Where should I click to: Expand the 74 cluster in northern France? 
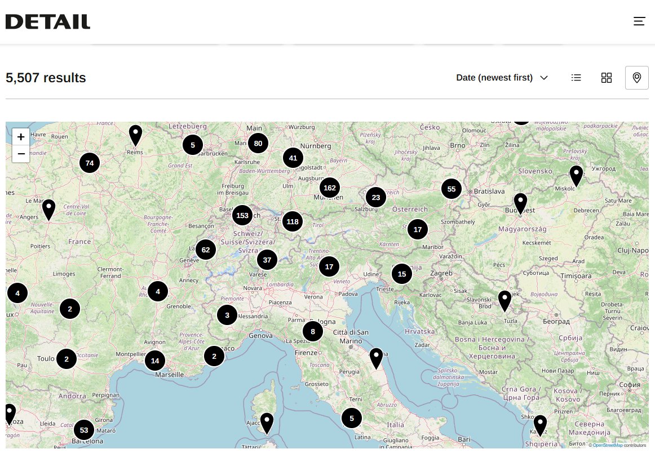click(90, 163)
